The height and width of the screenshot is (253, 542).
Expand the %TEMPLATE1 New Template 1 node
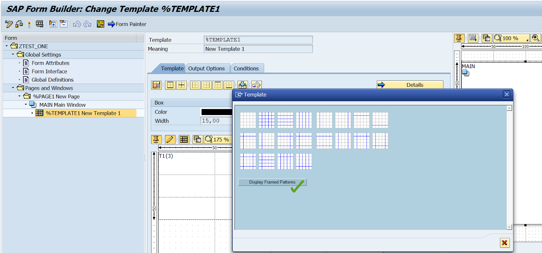click(x=32, y=113)
